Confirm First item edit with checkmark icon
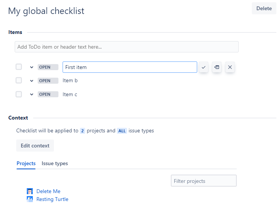Image resolution: width=279 pixels, height=207 pixels. 204,67
